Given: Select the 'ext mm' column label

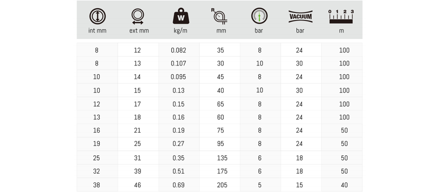Looking at the screenshot, I should click(139, 31).
